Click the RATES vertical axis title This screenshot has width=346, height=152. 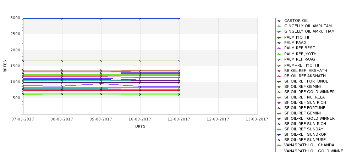5,66
